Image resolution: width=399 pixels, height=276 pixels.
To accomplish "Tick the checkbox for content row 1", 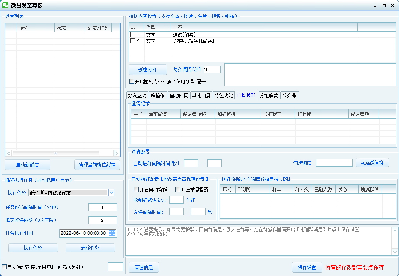I will [x=133, y=34].
